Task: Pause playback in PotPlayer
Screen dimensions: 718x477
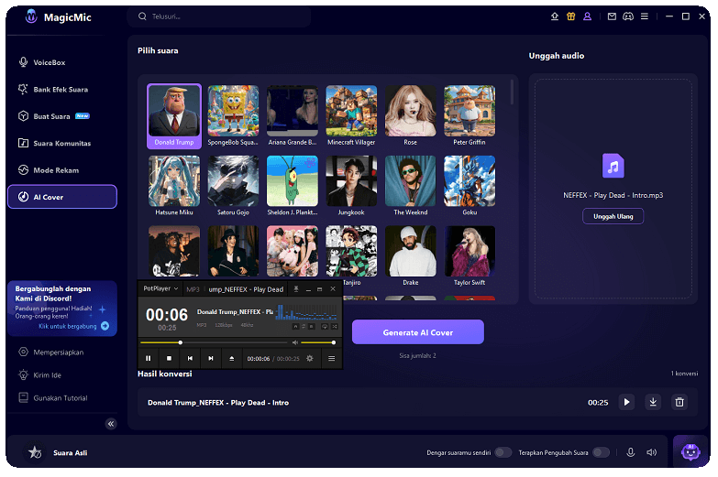Action: pos(148,358)
